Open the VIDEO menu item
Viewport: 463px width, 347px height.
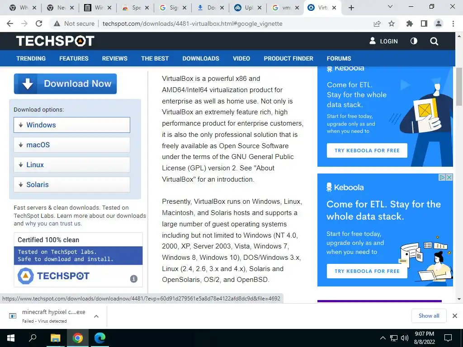[x=241, y=58]
